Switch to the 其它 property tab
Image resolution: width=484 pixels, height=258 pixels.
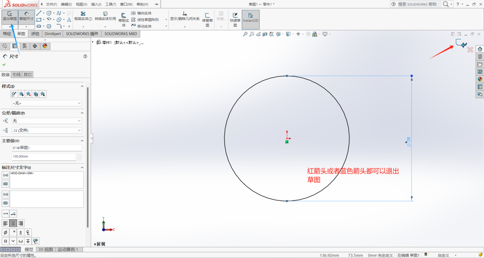click(28, 75)
